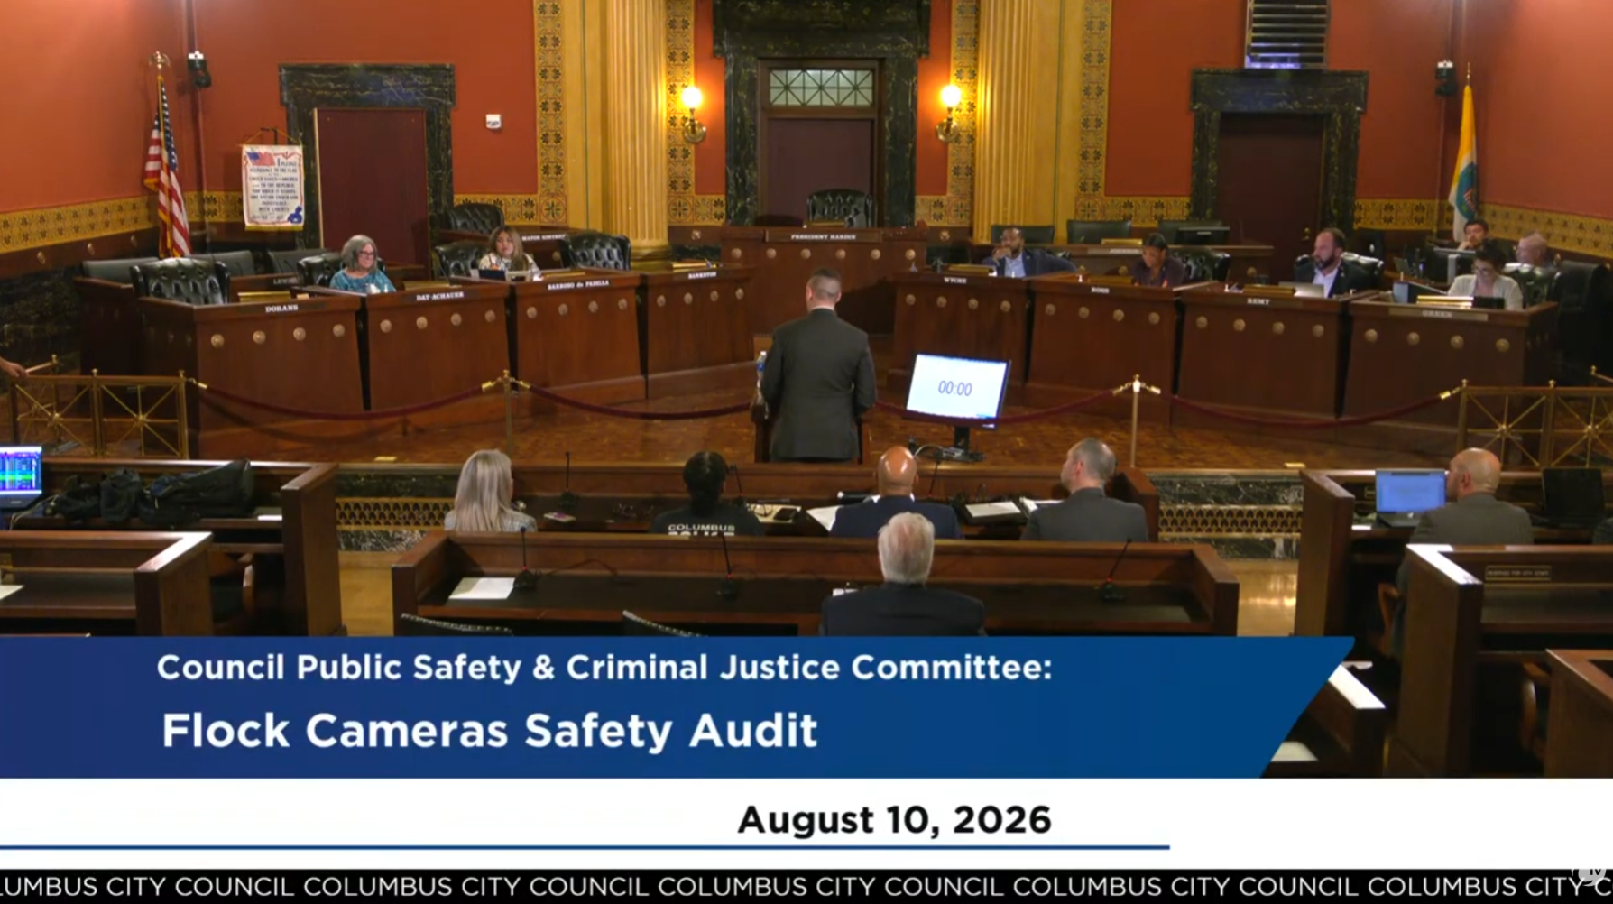The height and width of the screenshot is (904, 1613).
Task: Click the "BANKSTON" desk nameplate
Action: pos(701,274)
